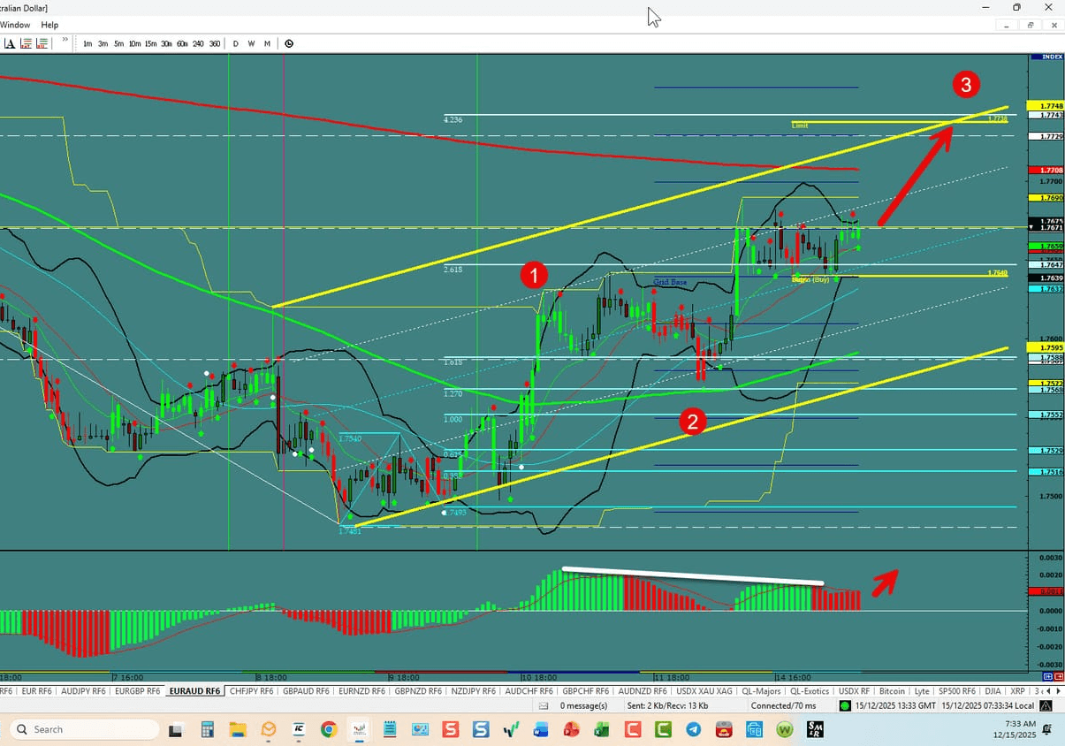Open the clock/session time icon on the toolbar
1065x746 pixels.
(289, 42)
